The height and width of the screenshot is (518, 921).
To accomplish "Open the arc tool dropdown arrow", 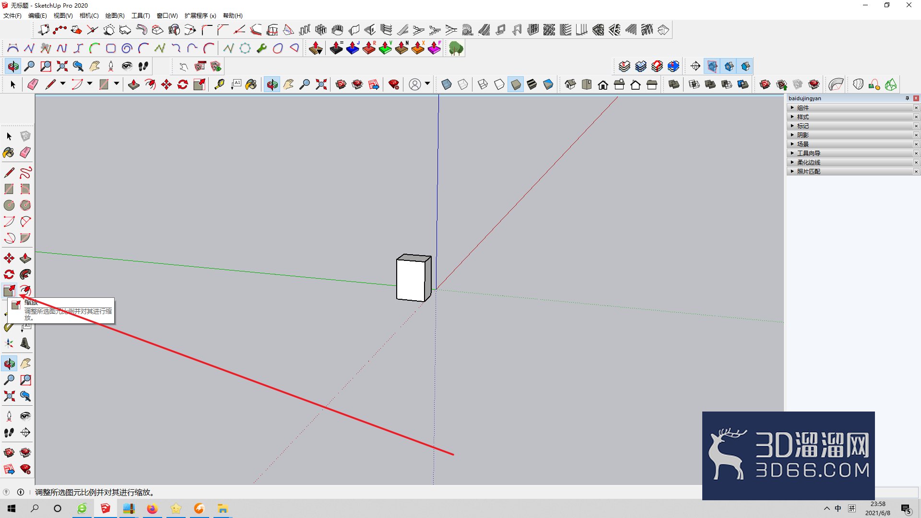I will click(89, 84).
